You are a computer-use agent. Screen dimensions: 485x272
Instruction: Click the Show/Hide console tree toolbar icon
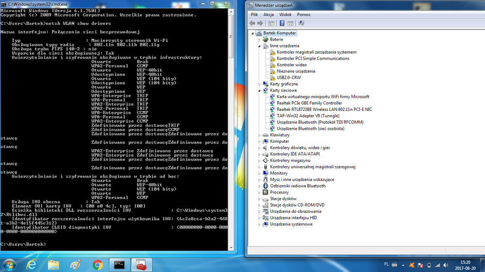[x=271, y=23]
